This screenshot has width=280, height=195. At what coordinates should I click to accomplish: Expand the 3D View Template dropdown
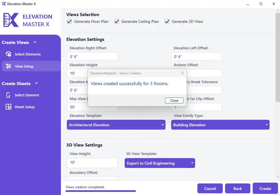coord(160,163)
